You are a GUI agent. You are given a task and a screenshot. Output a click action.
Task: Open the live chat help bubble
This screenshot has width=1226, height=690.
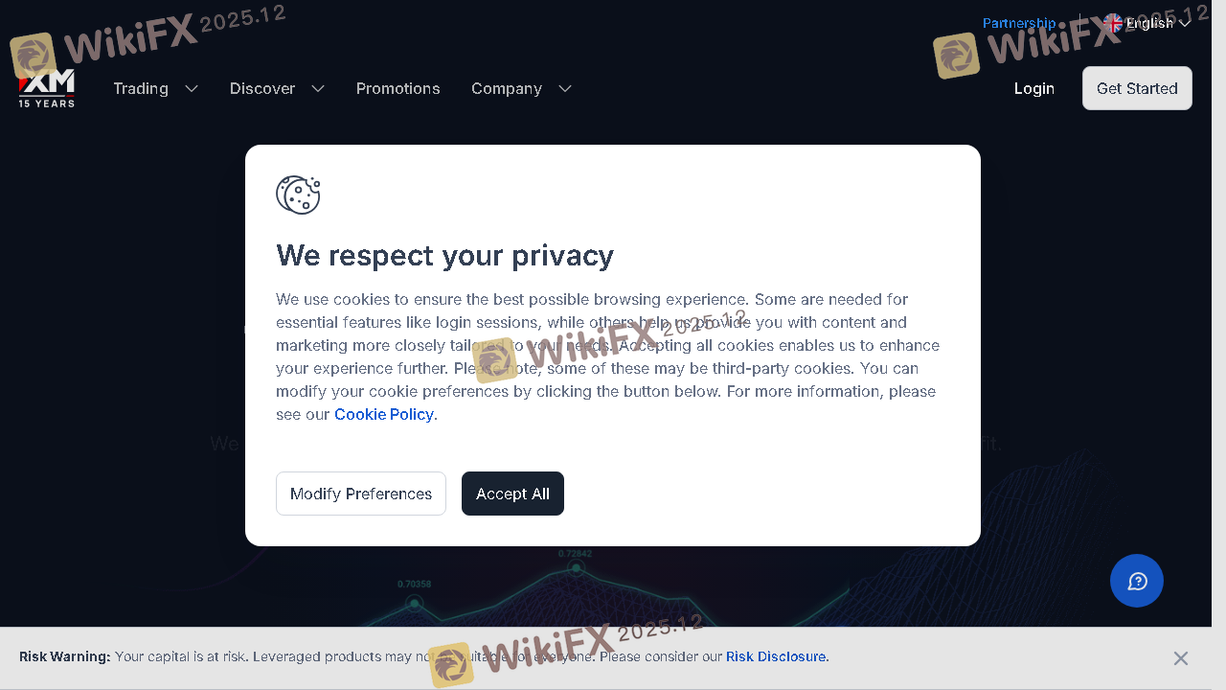(x=1137, y=581)
